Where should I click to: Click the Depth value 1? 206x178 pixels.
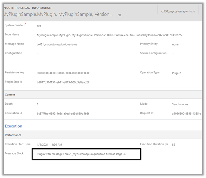38,104
